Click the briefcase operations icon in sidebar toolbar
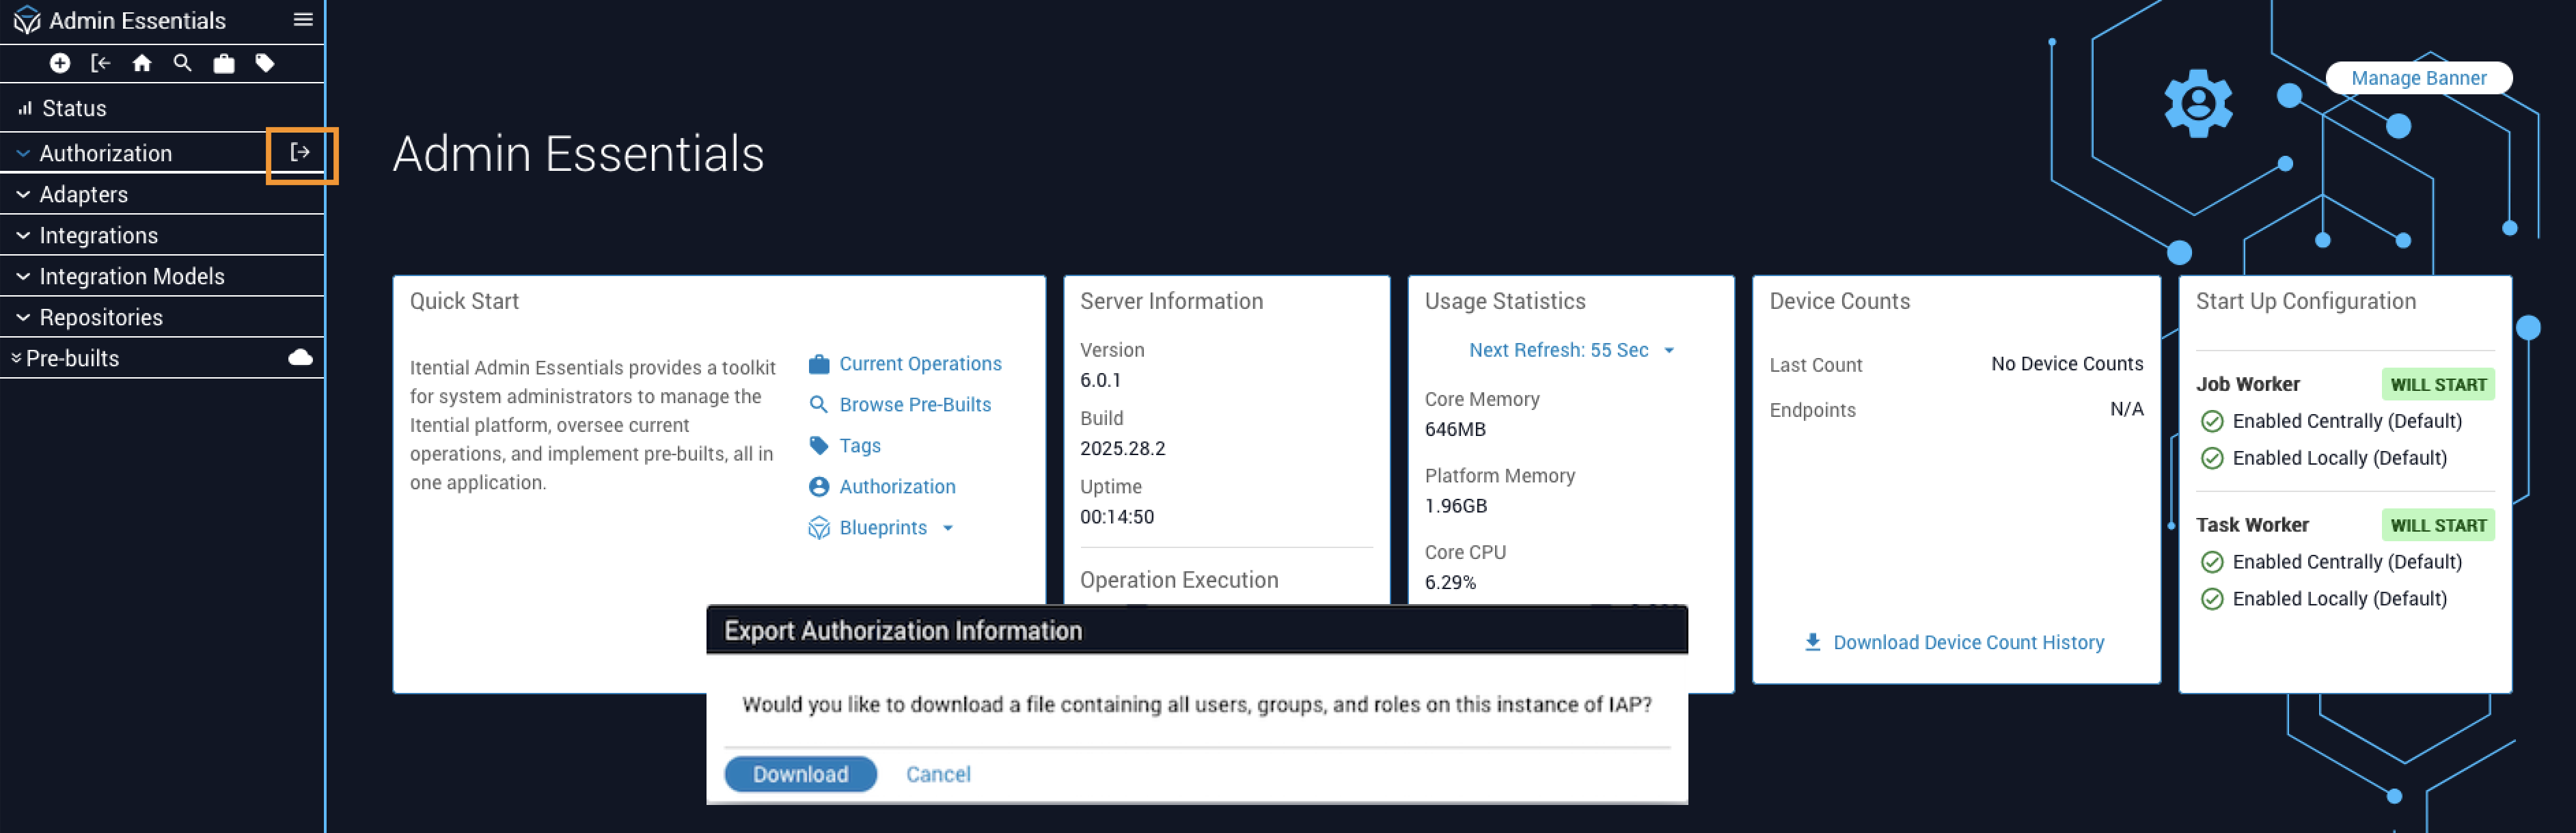 224,63
